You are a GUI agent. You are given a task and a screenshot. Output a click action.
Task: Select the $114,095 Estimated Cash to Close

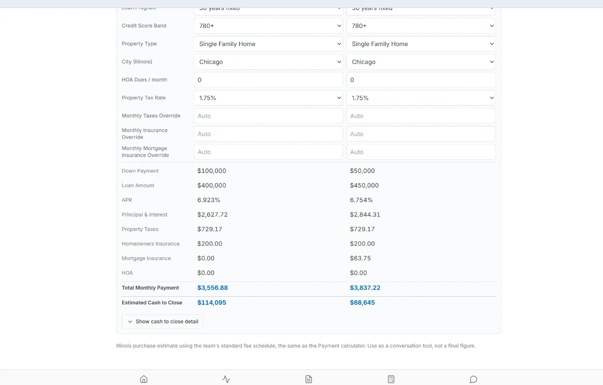pyautogui.click(x=212, y=302)
